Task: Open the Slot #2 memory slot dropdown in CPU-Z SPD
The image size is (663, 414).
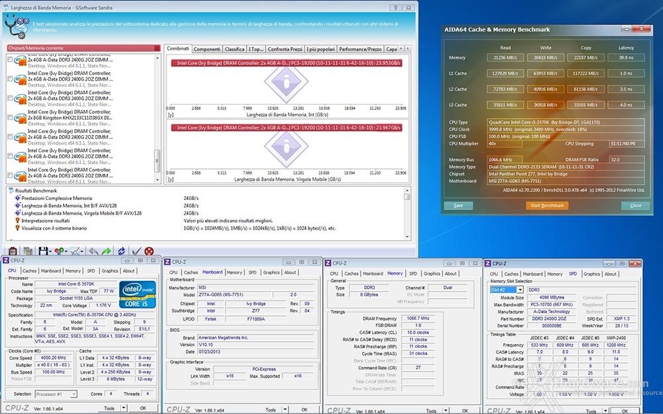Action: click(520, 290)
